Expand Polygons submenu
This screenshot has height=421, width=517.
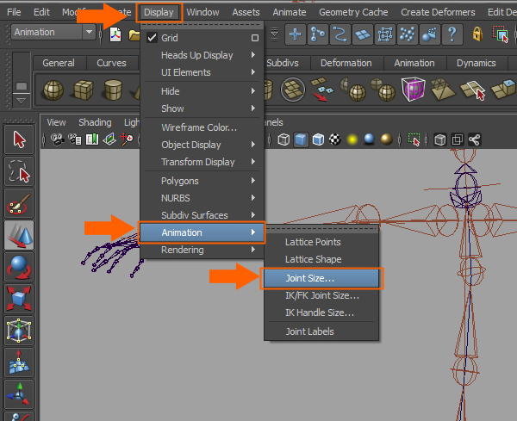tap(202, 181)
